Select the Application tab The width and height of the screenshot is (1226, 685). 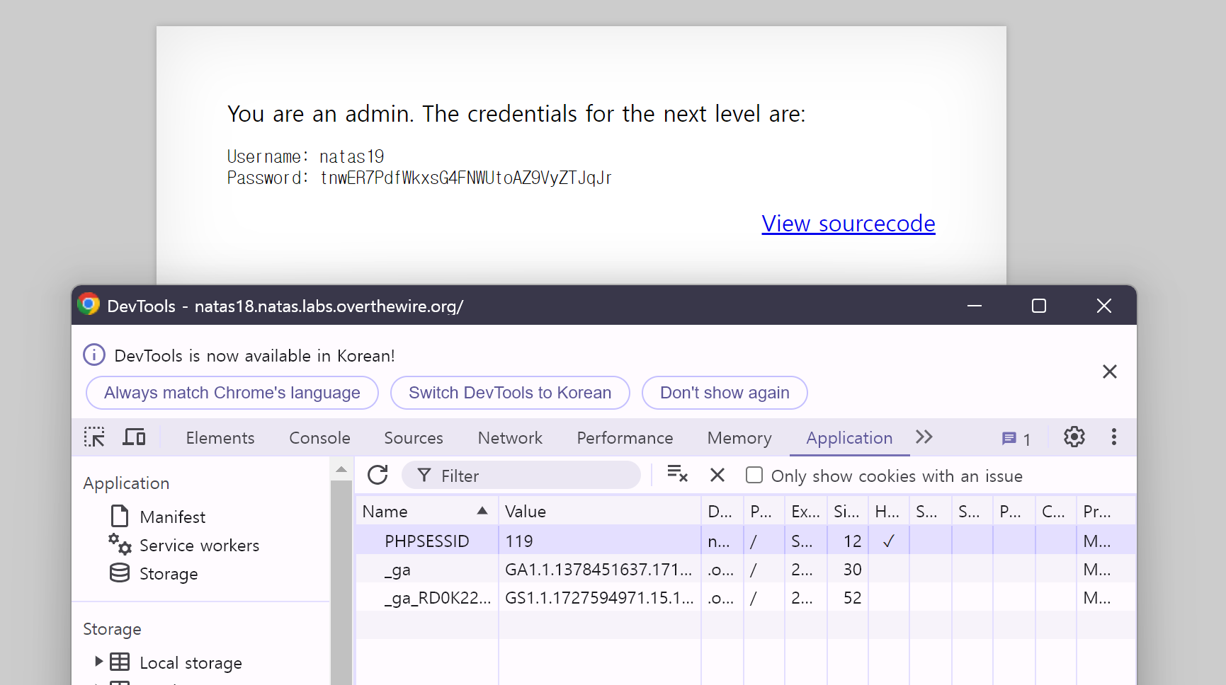click(x=849, y=438)
